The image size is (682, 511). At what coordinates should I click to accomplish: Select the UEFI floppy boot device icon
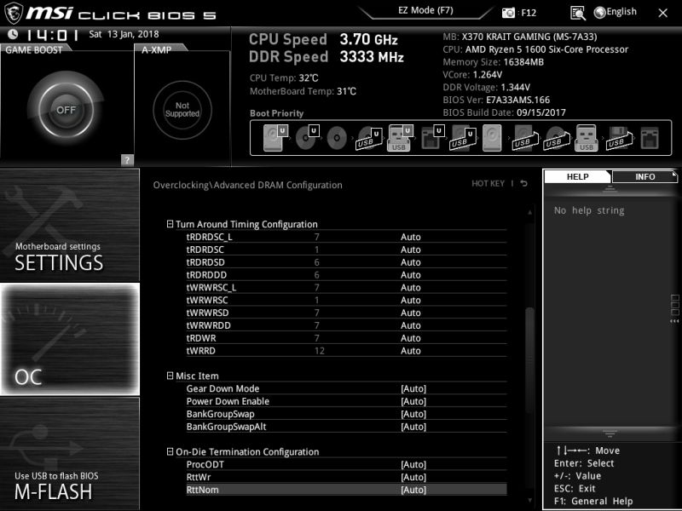(433, 137)
